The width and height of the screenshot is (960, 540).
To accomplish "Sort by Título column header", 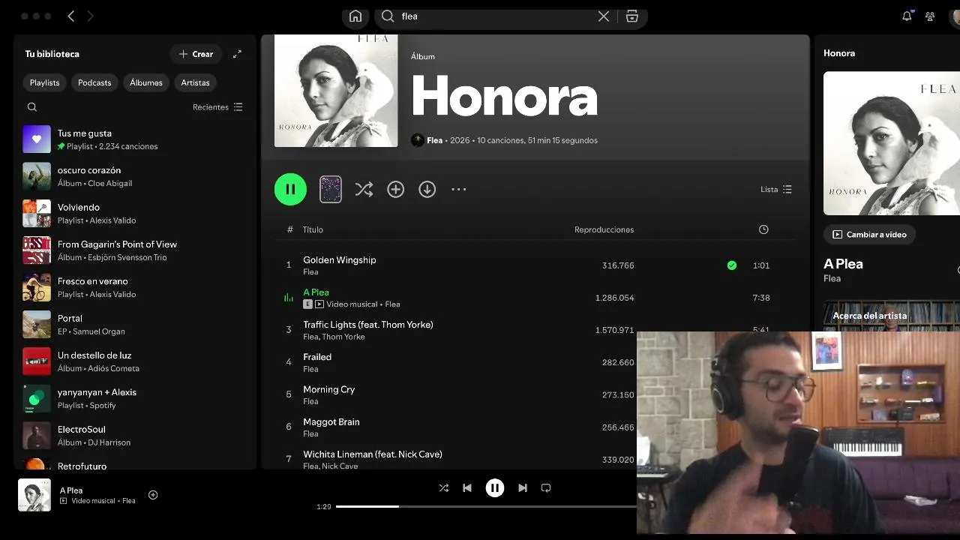I will tap(313, 229).
